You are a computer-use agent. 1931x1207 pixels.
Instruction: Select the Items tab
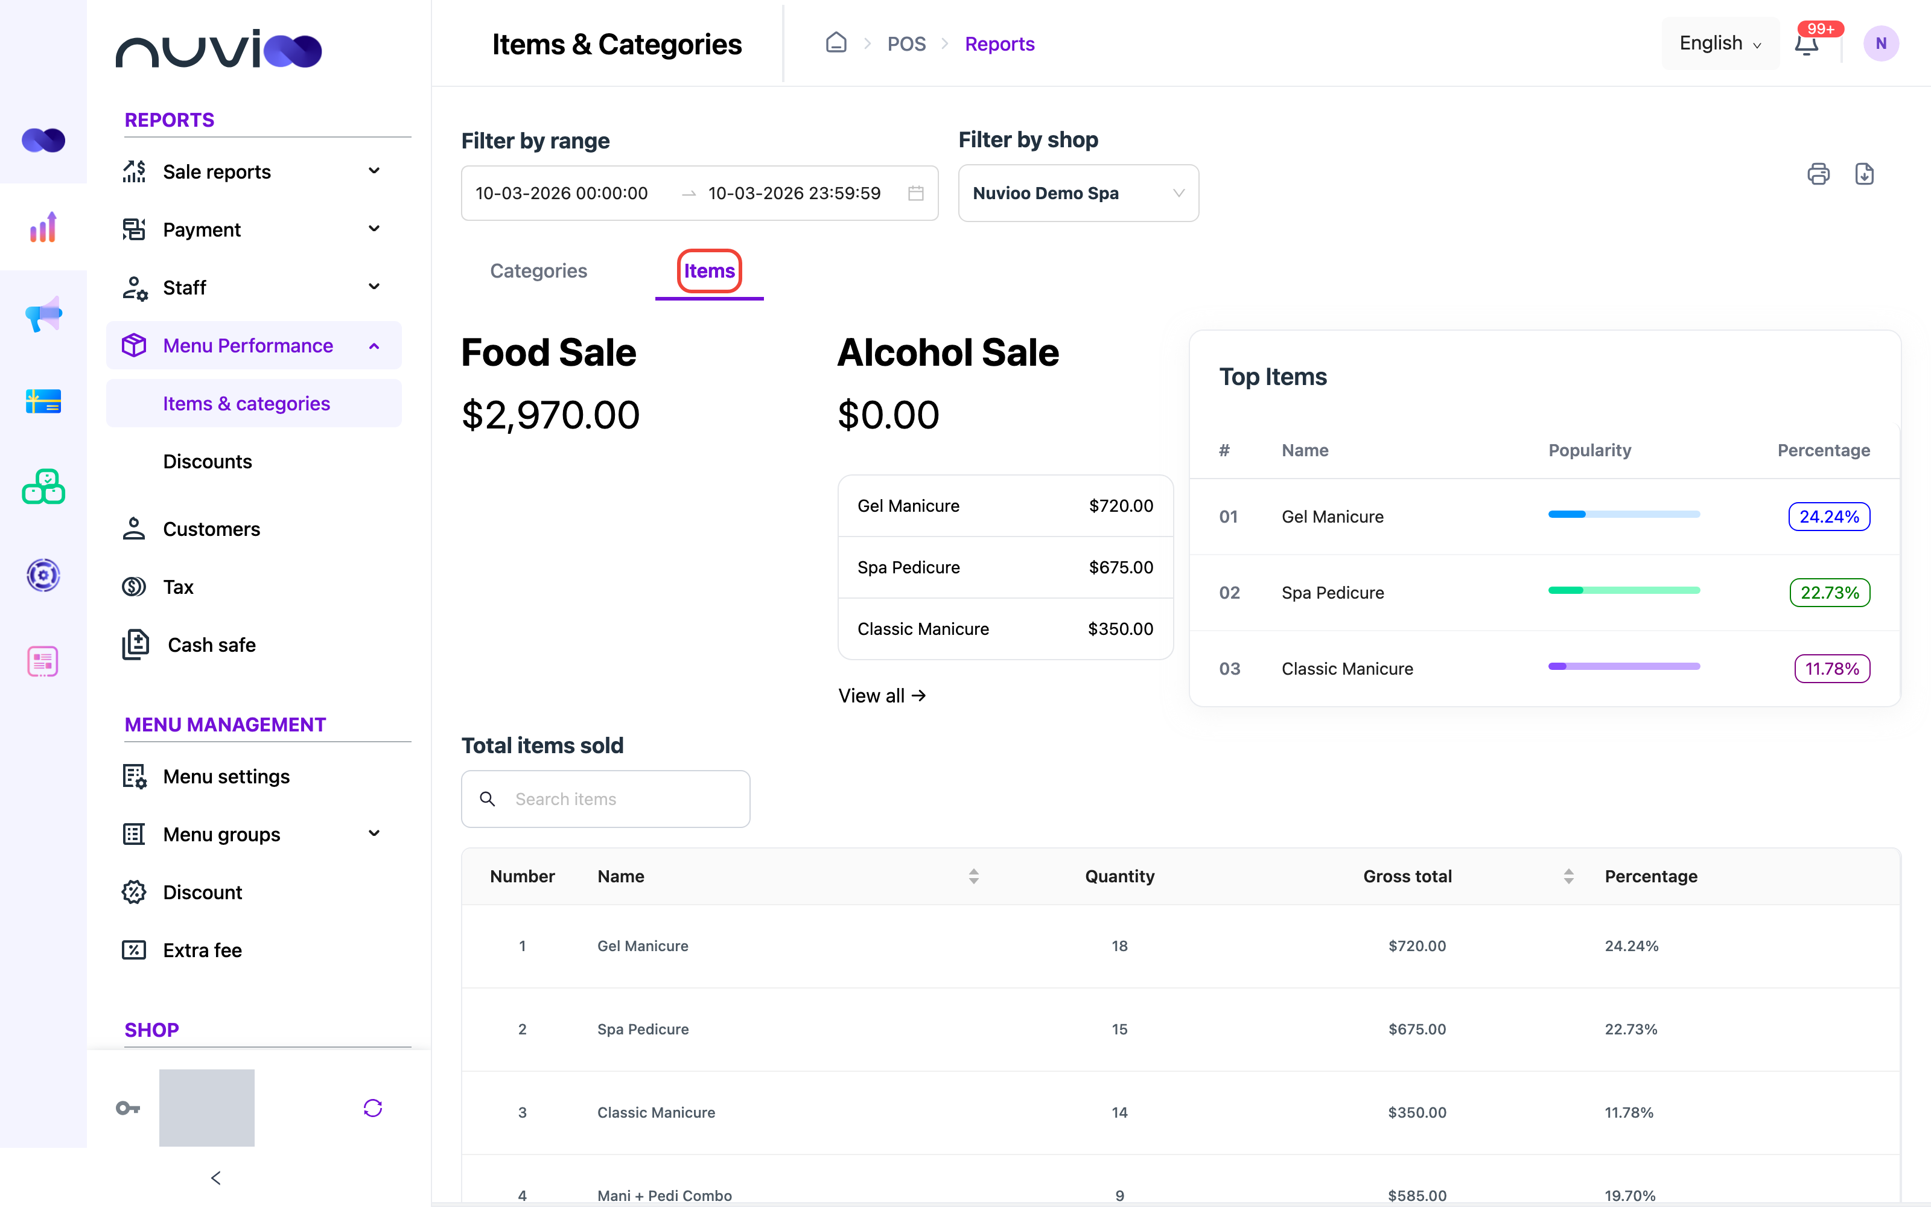pyautogui.click(x=710, y=270)
